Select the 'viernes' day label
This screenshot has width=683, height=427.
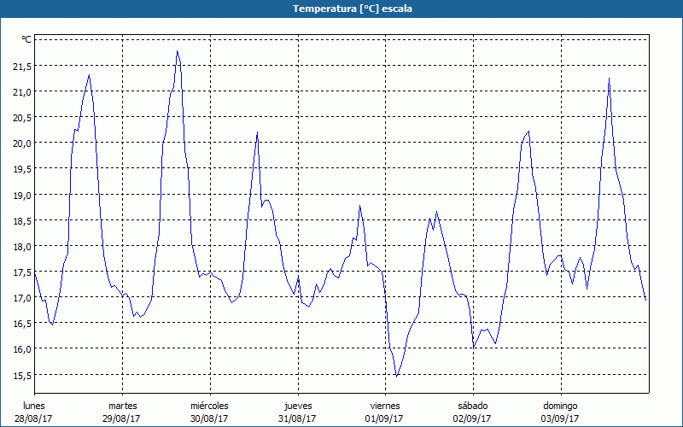[x=384, y=406]
